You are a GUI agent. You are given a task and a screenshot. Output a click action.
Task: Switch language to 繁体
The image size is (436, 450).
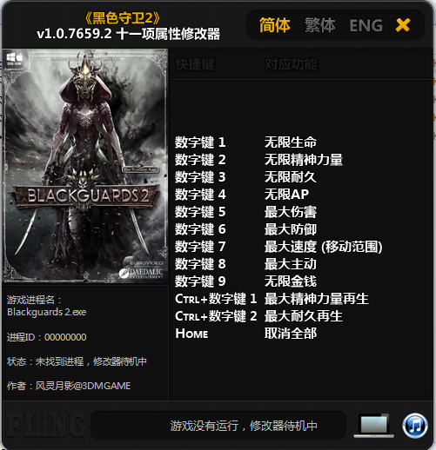click(320, 25)
